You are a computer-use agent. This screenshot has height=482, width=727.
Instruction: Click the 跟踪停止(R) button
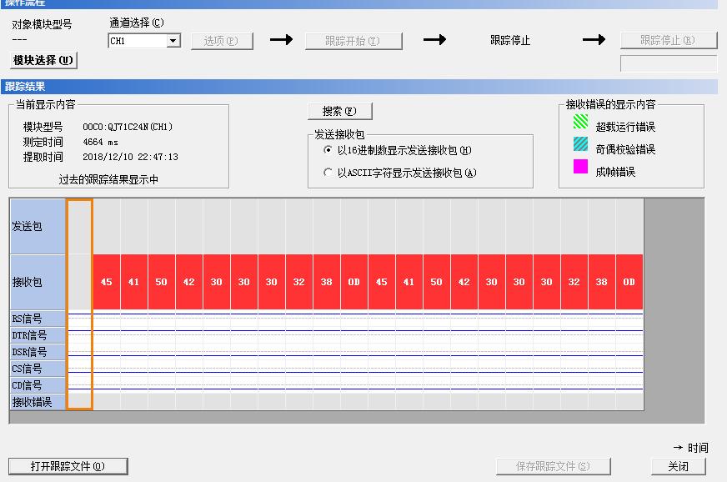coord(668,41)
